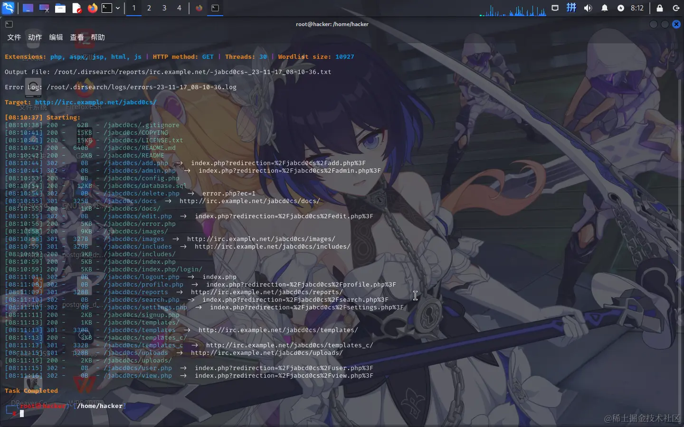684x427 pixels.
Task: Click the /jabcd0cs/database.sql result
Action: [145, 186]
